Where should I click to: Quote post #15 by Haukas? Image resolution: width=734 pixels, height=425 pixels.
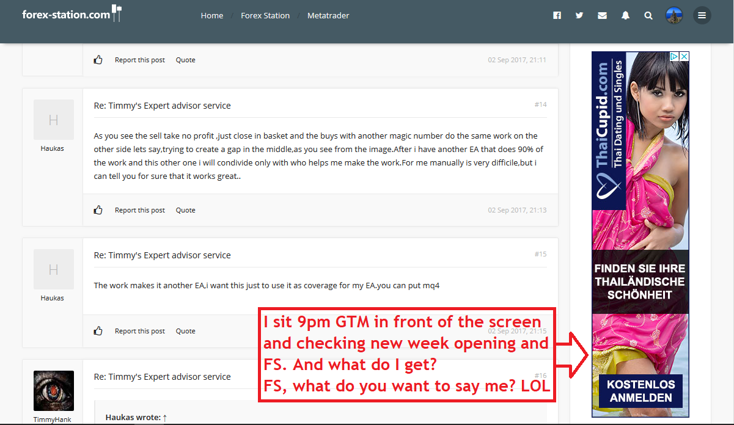click(186, 331)
